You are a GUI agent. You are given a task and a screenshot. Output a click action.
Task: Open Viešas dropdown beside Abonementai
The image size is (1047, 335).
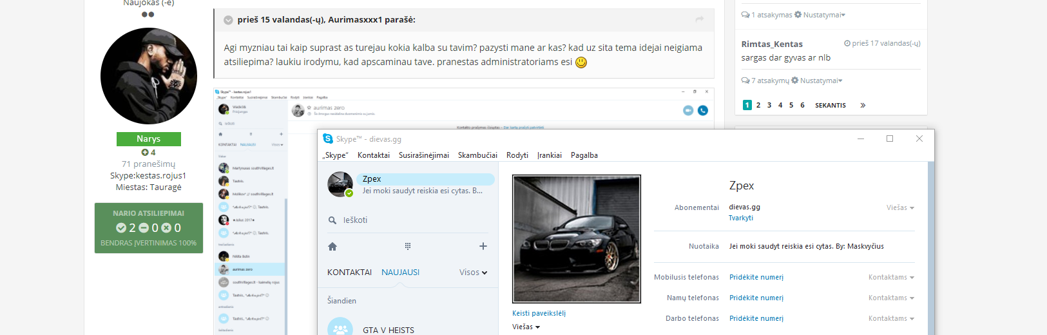point(900,207)
